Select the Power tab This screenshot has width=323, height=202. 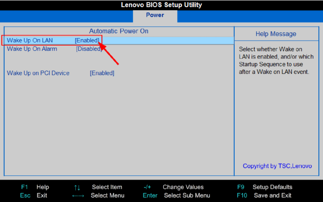155,15
